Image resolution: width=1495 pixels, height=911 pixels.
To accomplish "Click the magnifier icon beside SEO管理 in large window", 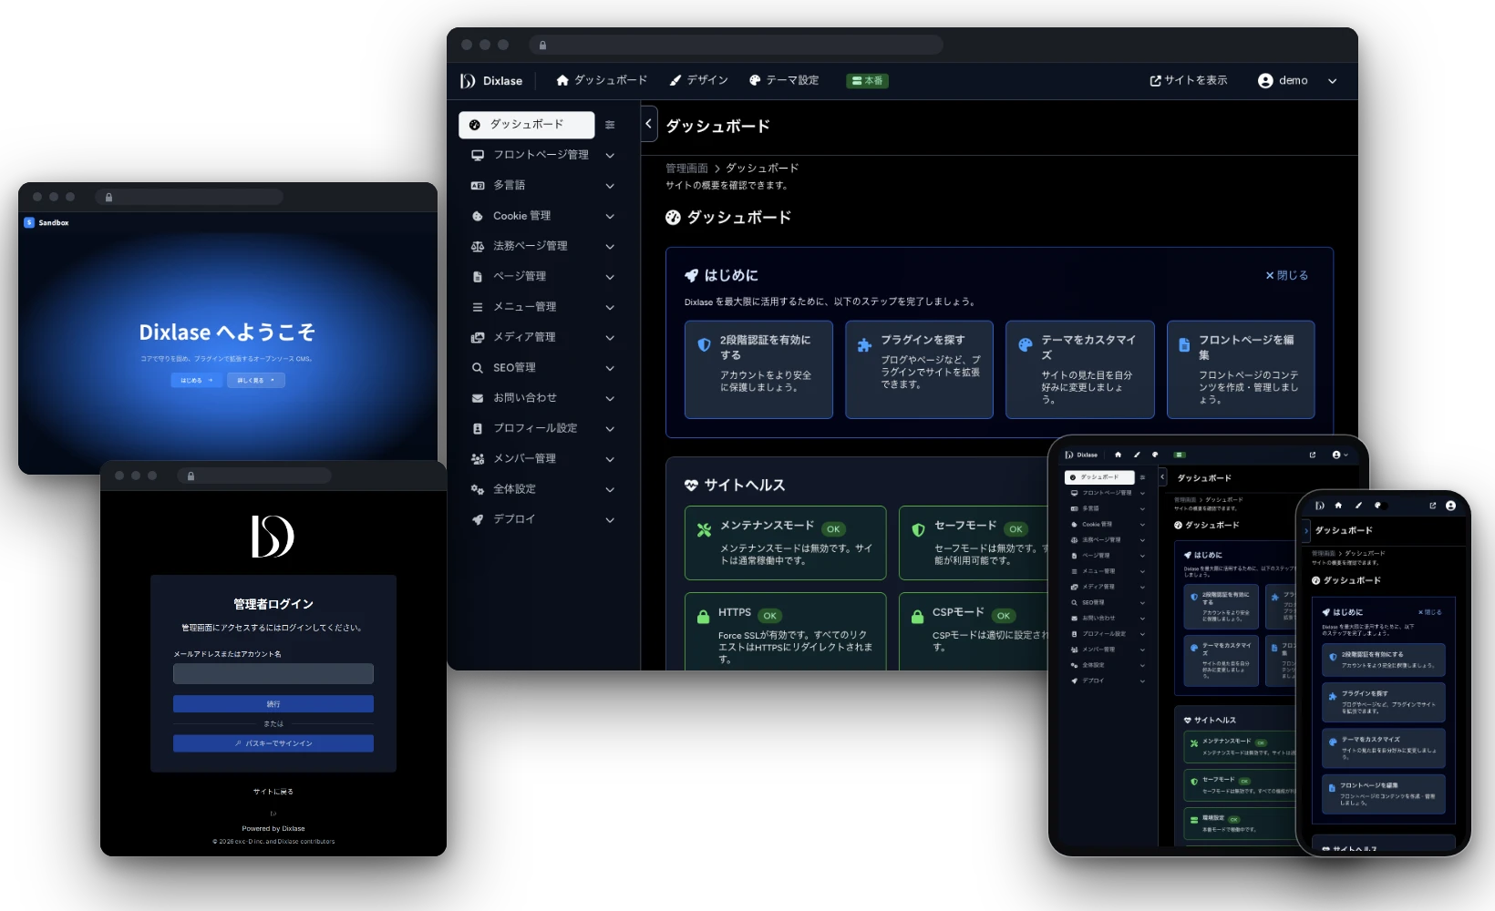I will [478, 368].
